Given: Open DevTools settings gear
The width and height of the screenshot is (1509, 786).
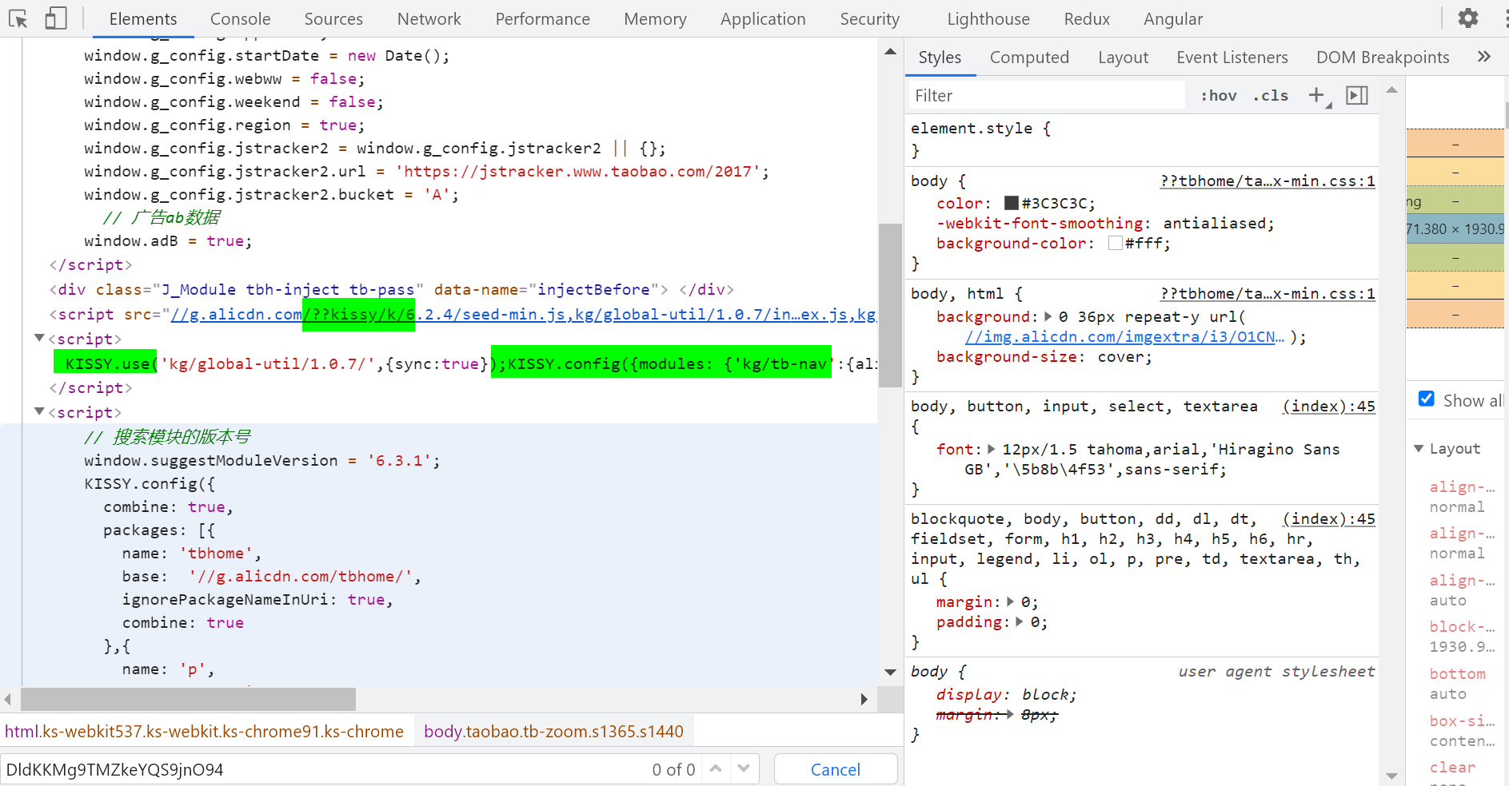Looking at the screenshot, I should click(x=1468, y=18).
